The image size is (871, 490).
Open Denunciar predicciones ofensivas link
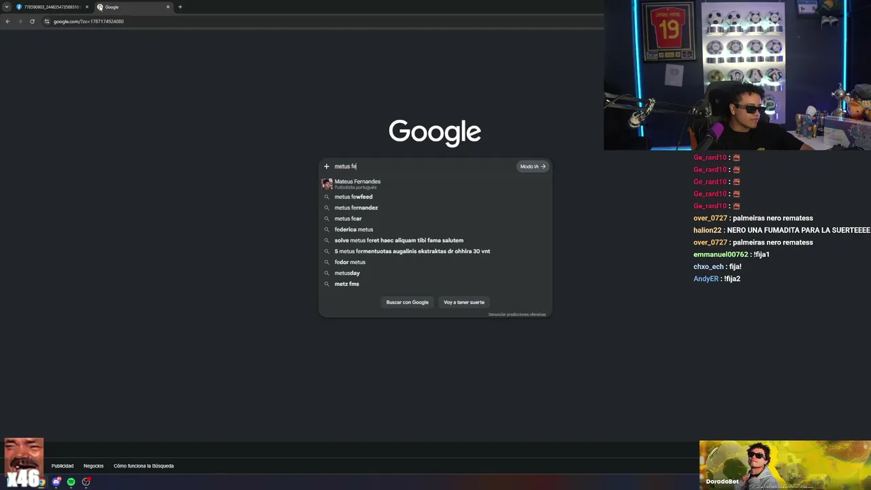tap(517, 314)
